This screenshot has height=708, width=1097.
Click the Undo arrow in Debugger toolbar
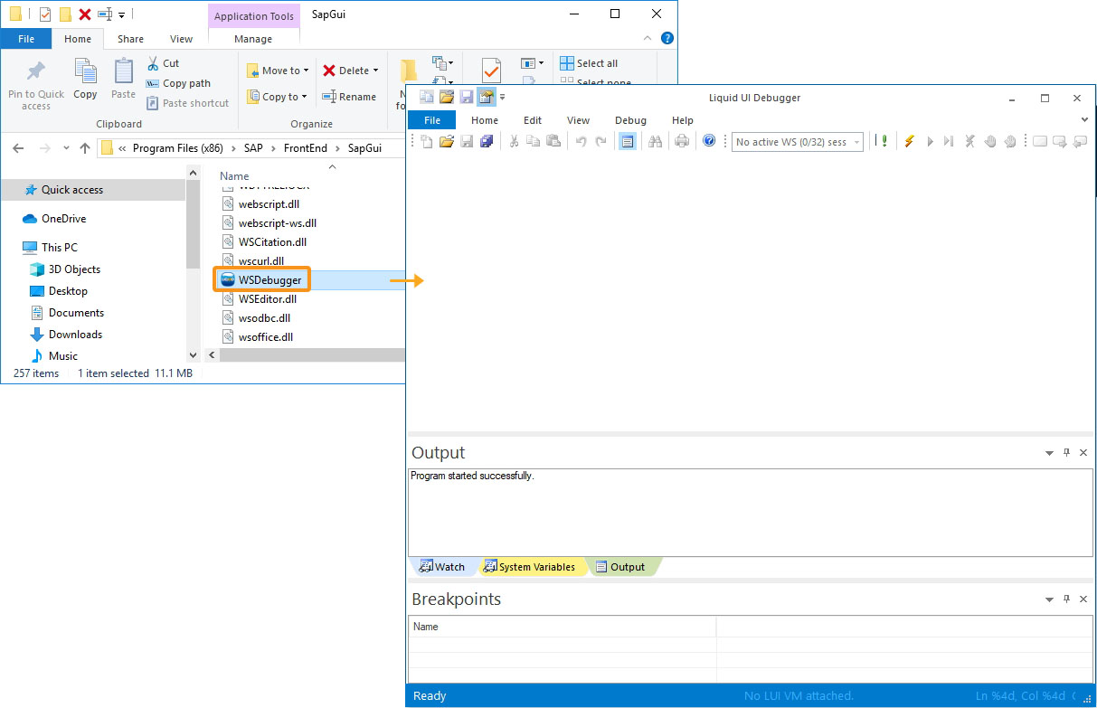[581, 141]
